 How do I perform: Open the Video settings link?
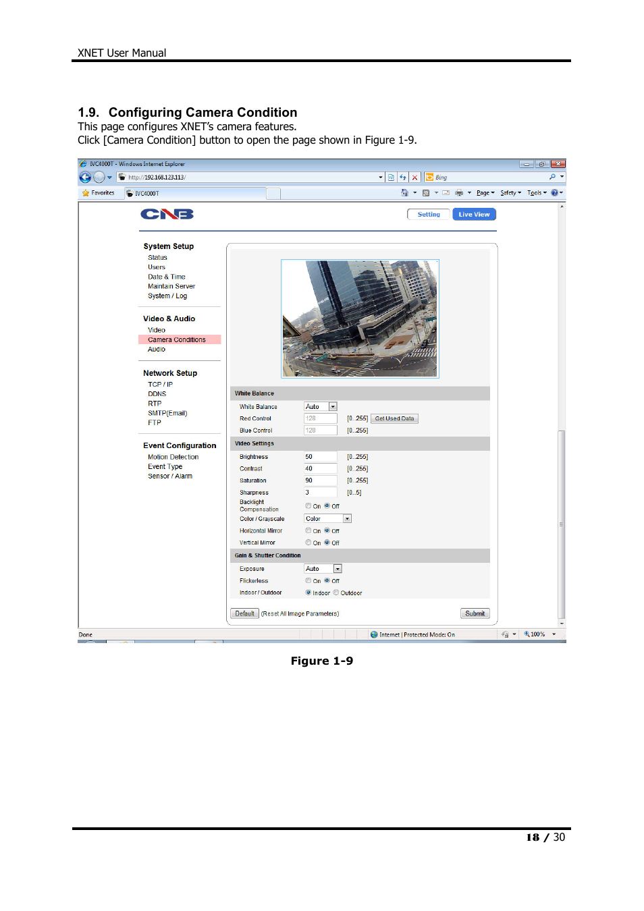click(x=157, y=330)
